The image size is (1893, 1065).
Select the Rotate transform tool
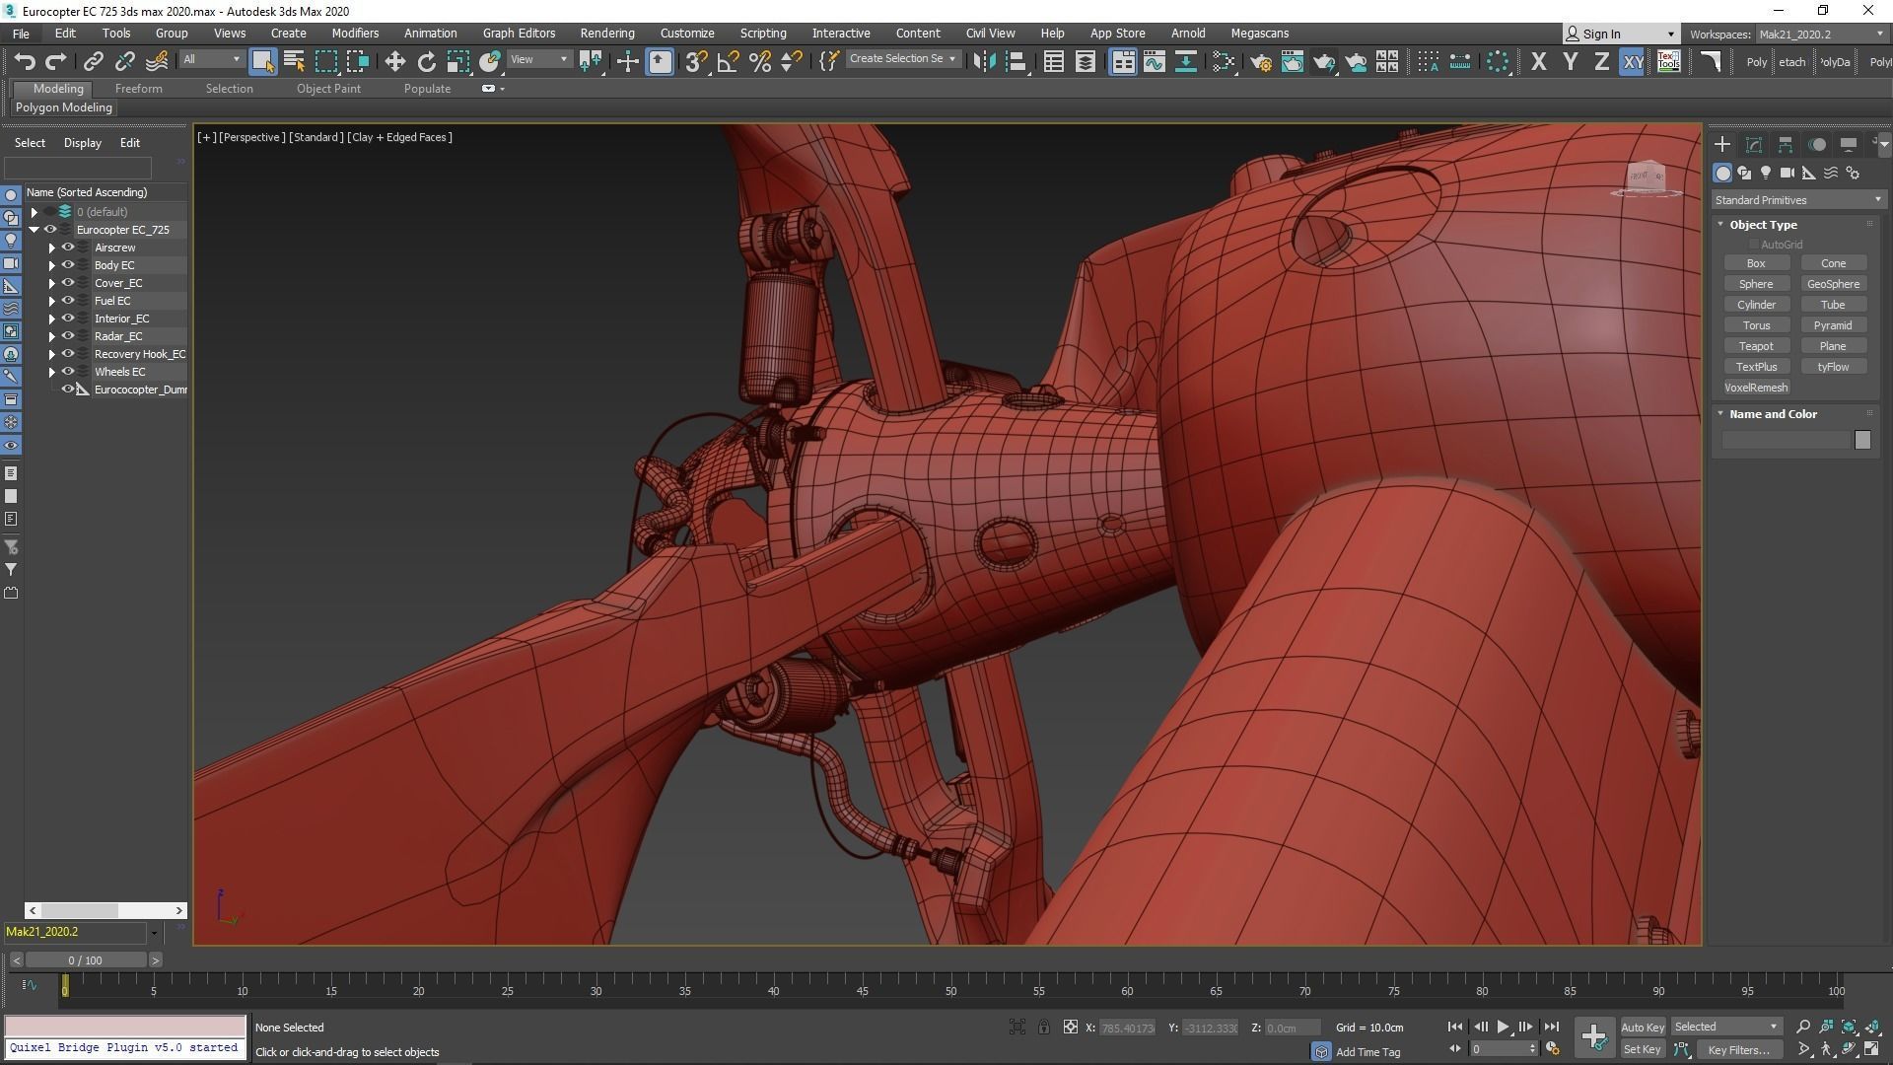[426, 62]
